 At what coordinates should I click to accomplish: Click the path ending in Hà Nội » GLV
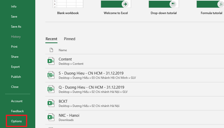click(x=93, y=92)
